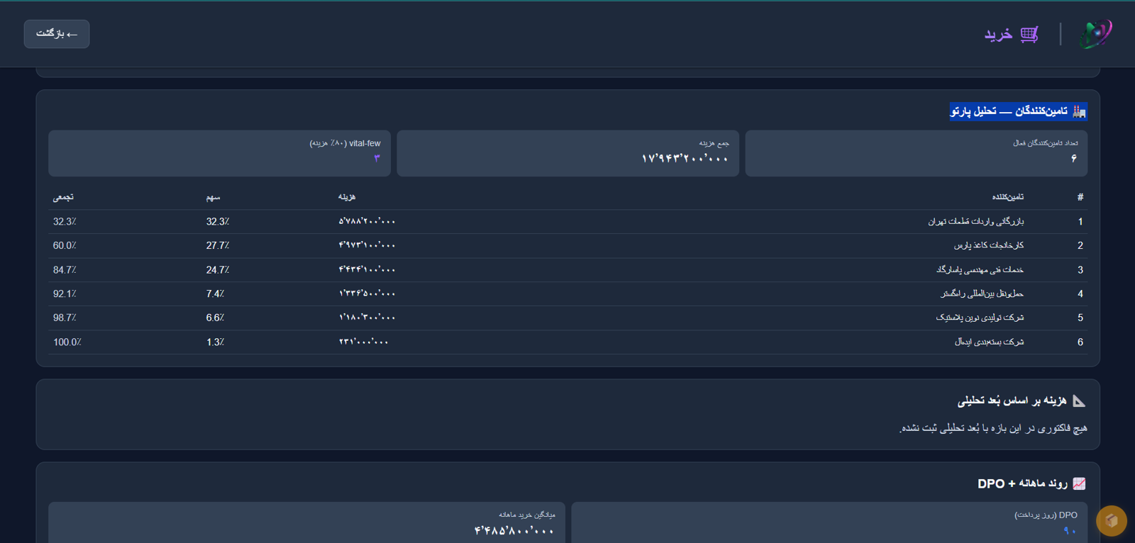Click the میانگین خرید ماهانه card
This screenshot has width=1135, height=543.
307,523
